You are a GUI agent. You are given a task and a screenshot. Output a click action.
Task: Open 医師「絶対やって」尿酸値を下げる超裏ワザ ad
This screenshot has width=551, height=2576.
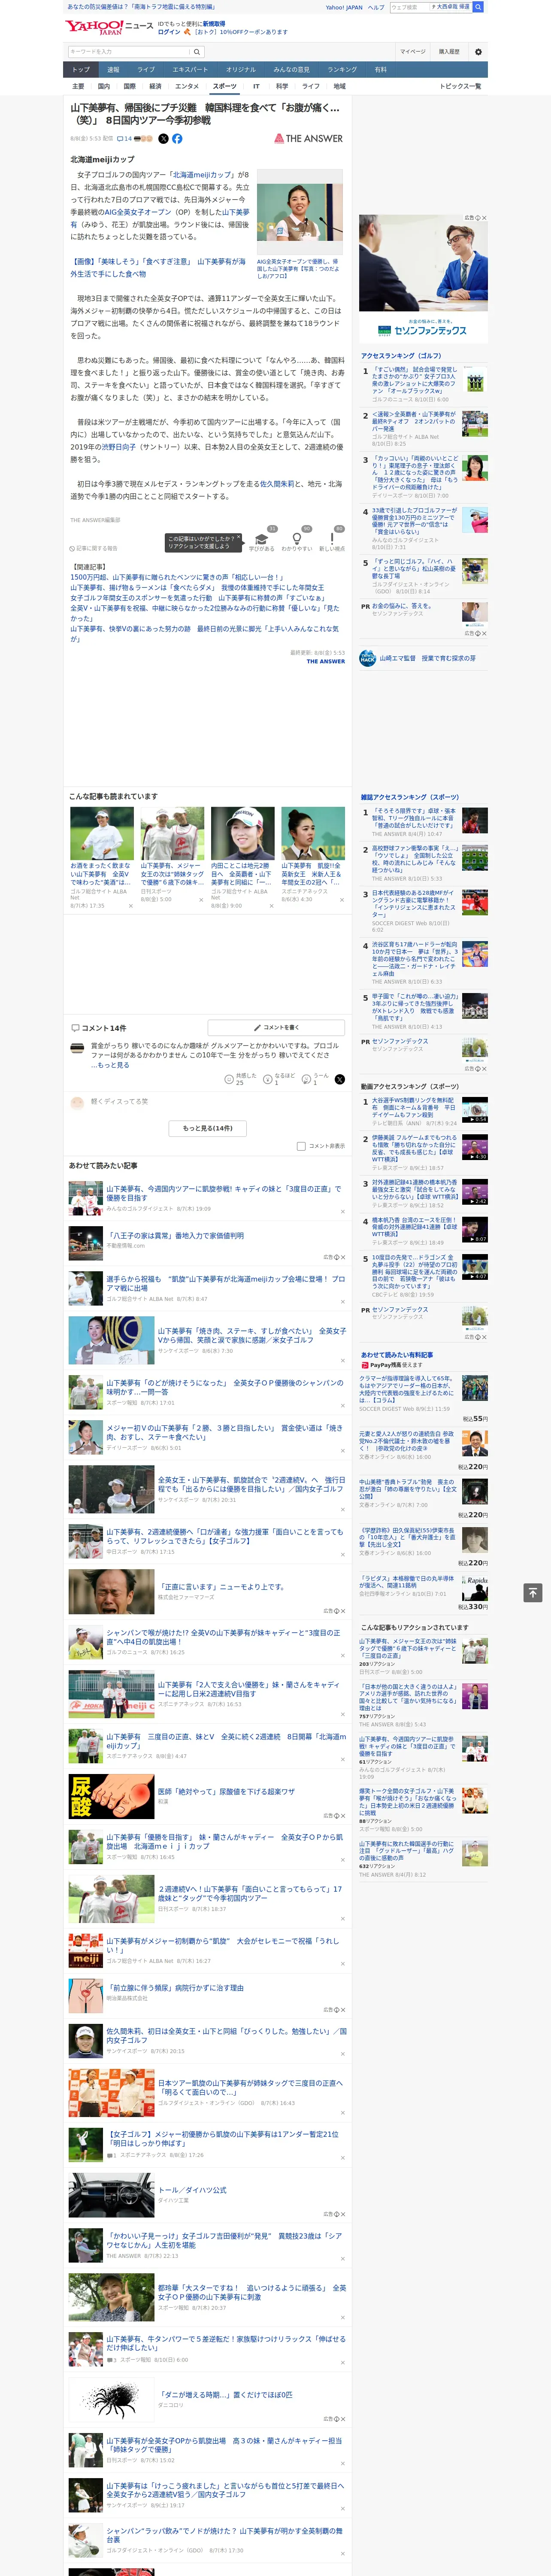tap(226, 1792)
